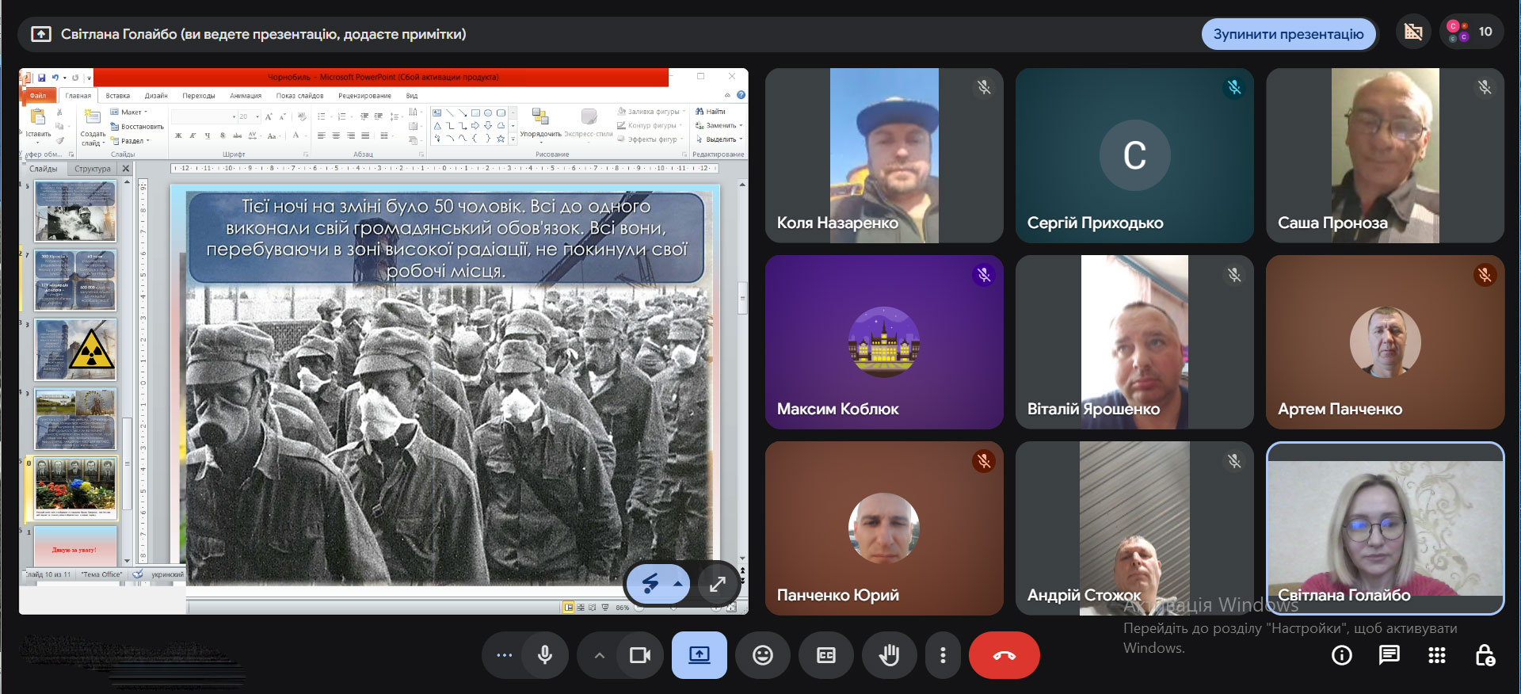Select the oval shape in the shapes gallery
This screenshot has height=694, width=1521.
click(x=488, y=112)
